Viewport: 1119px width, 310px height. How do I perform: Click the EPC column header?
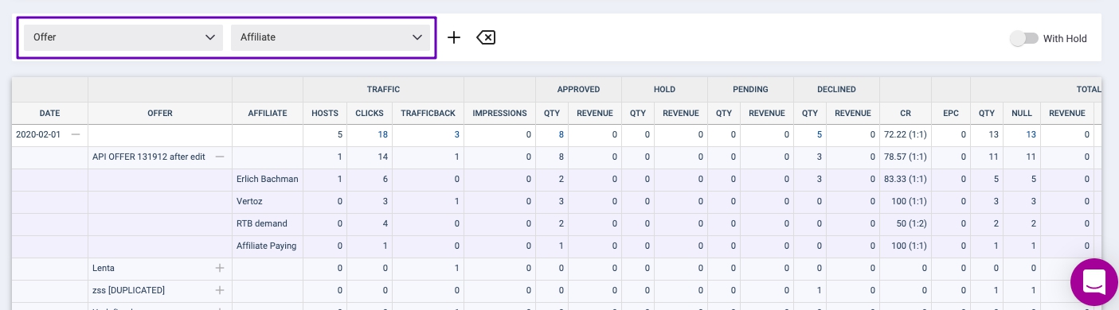point(951,114)
